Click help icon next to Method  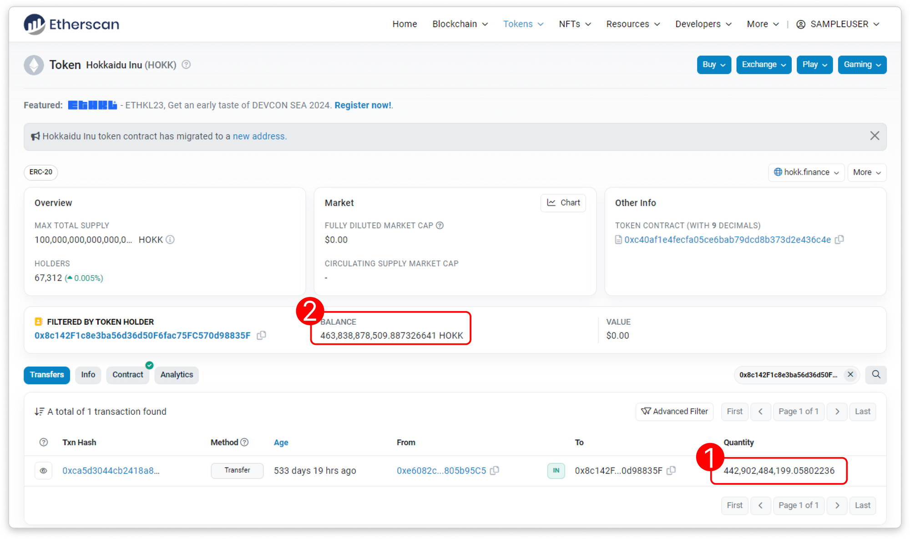(244, 442)
